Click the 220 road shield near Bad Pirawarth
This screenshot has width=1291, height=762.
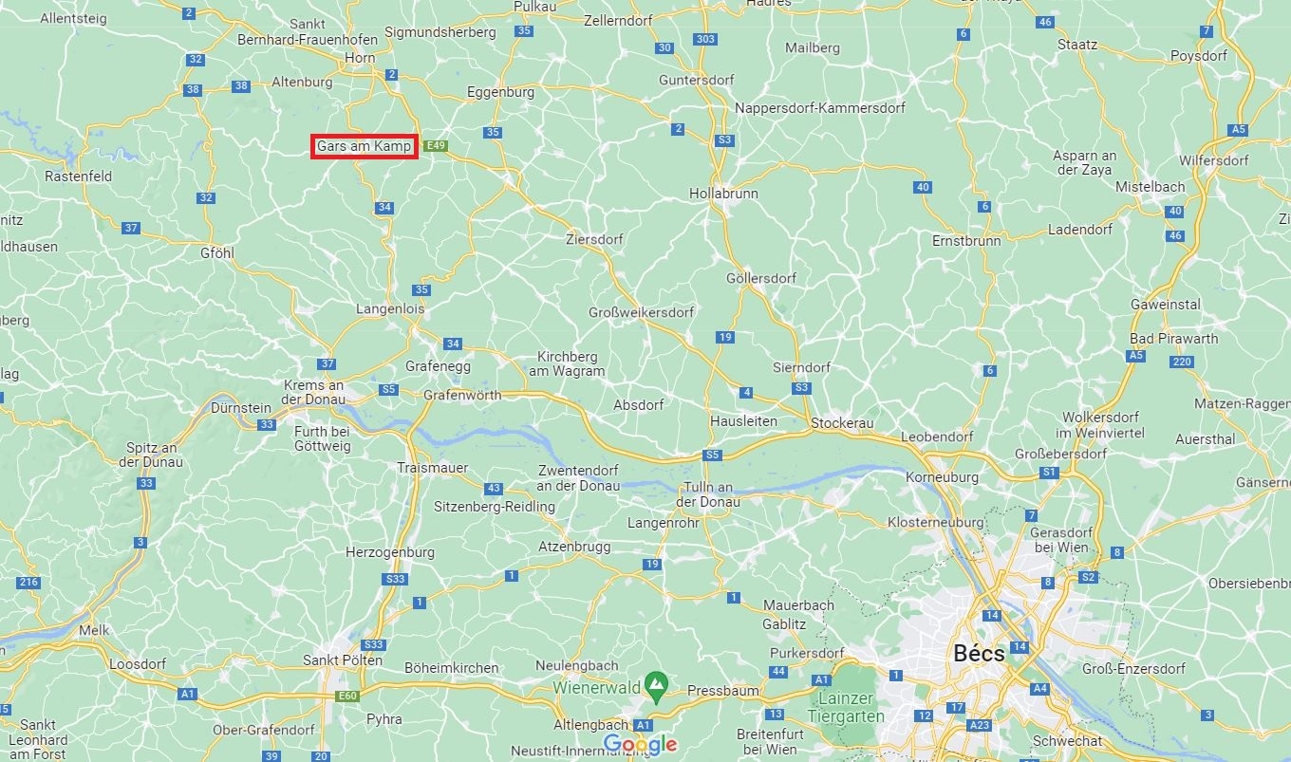coord(1182,362)
